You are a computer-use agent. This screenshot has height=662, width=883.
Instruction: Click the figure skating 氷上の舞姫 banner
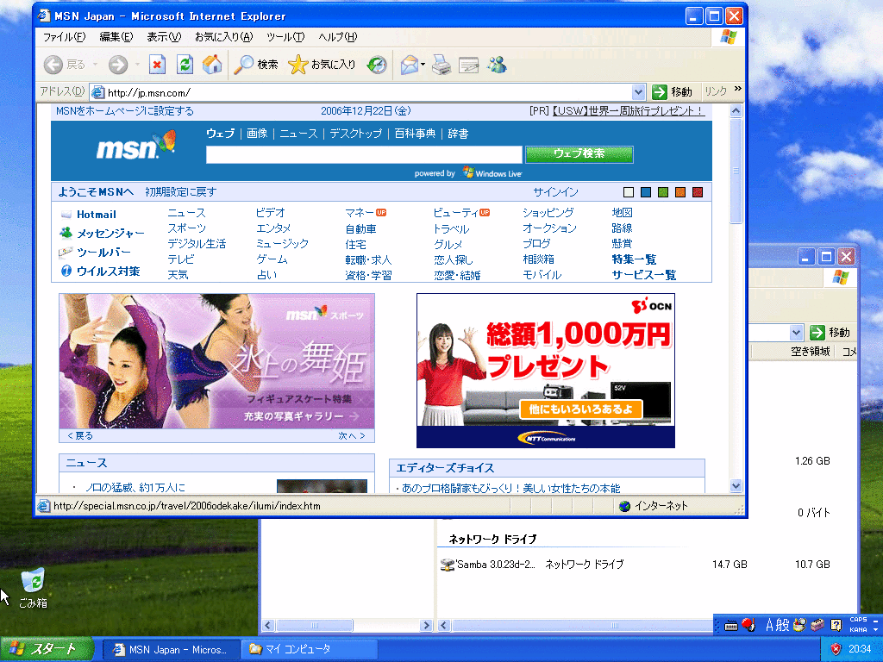[x=216, y=361]
